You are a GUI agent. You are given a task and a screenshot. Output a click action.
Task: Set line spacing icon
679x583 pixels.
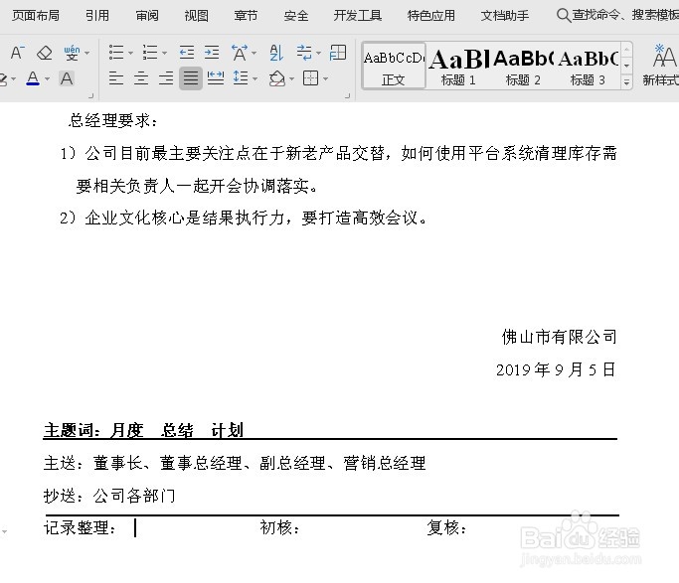(x=241, y=78)
